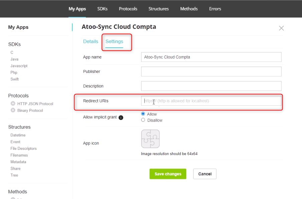Screen dimensions: 302x199
Task: Switch to the Details tab
Action: tap(90, 41)
